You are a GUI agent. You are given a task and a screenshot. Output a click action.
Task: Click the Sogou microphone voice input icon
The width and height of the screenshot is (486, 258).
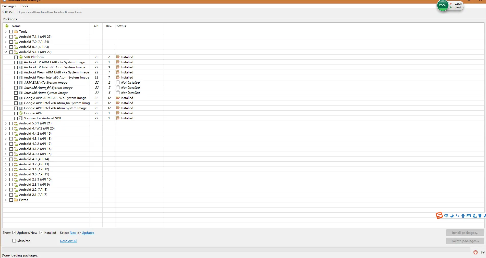tap(463, 216)
